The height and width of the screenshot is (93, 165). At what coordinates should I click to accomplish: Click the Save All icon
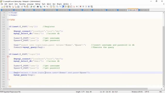pos(10,6)
